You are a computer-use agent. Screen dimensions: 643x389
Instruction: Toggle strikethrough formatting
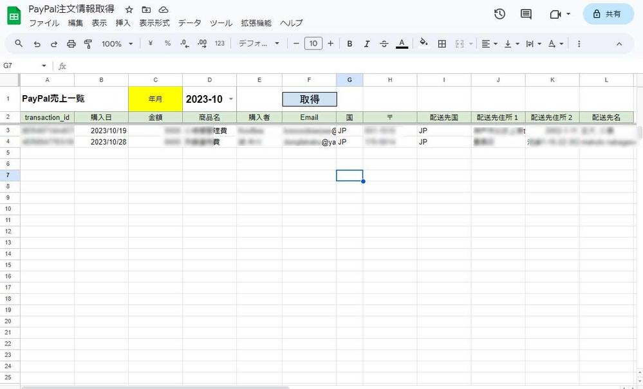(384, 44)
